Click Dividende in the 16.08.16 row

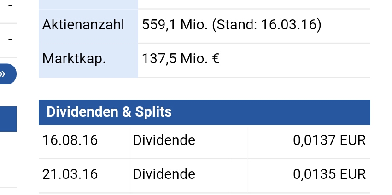coord(164,140)
